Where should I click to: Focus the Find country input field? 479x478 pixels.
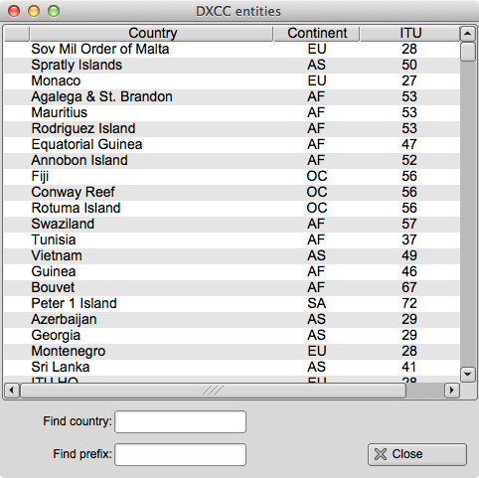tap(180, 421)
